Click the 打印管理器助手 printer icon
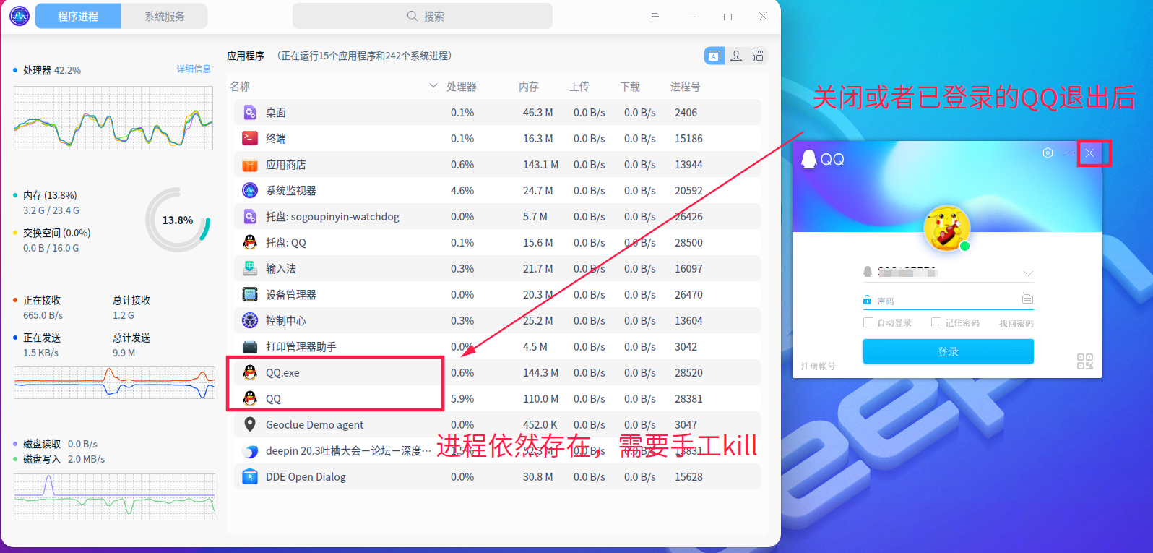This screenshot has width=1153, height=553. click(250, 347)
